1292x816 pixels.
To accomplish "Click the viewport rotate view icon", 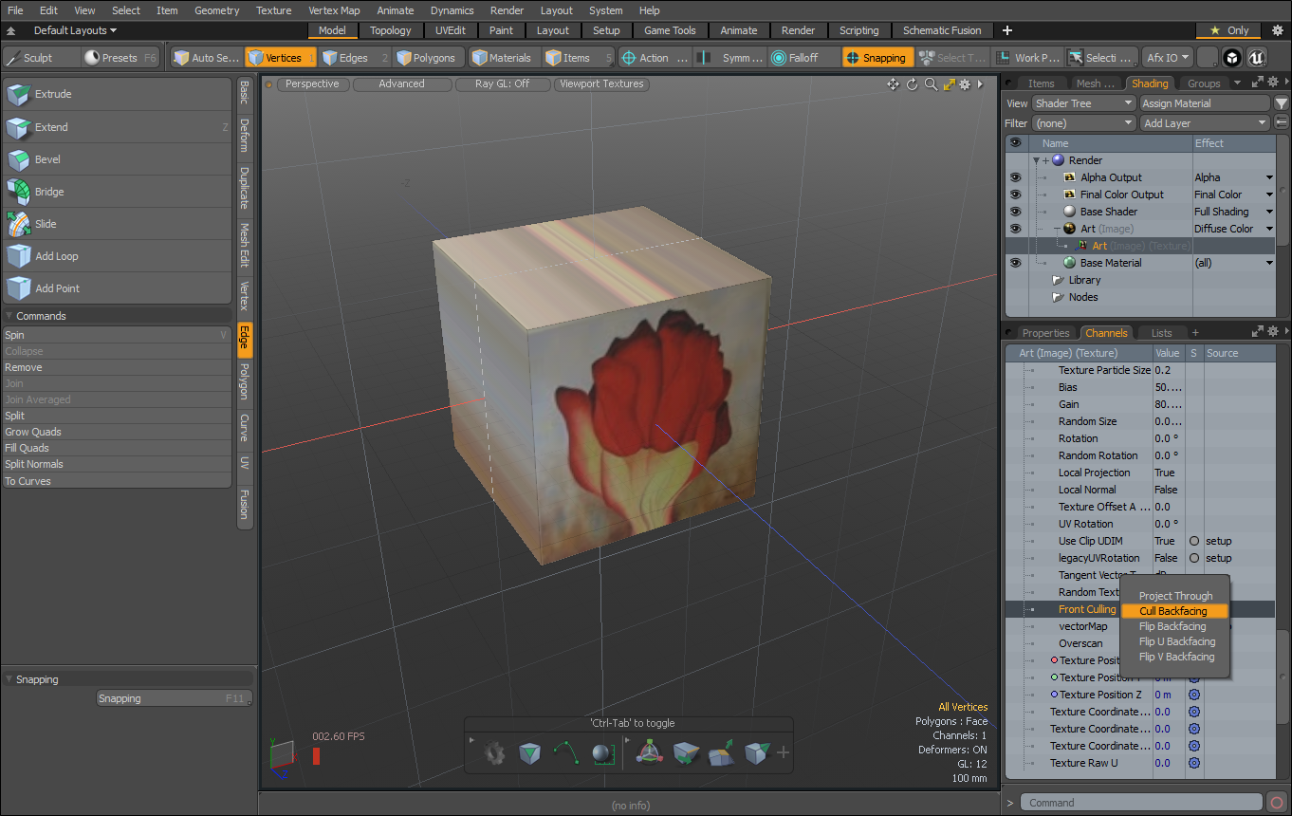I will 912,84.
